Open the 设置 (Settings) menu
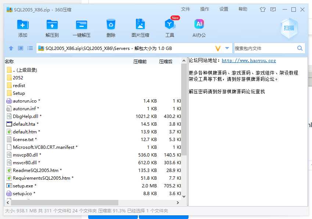Screen dimensions: 312x219 (x=224, y=9)
